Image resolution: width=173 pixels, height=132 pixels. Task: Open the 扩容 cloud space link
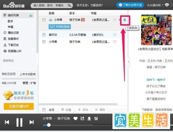[33, 83]
